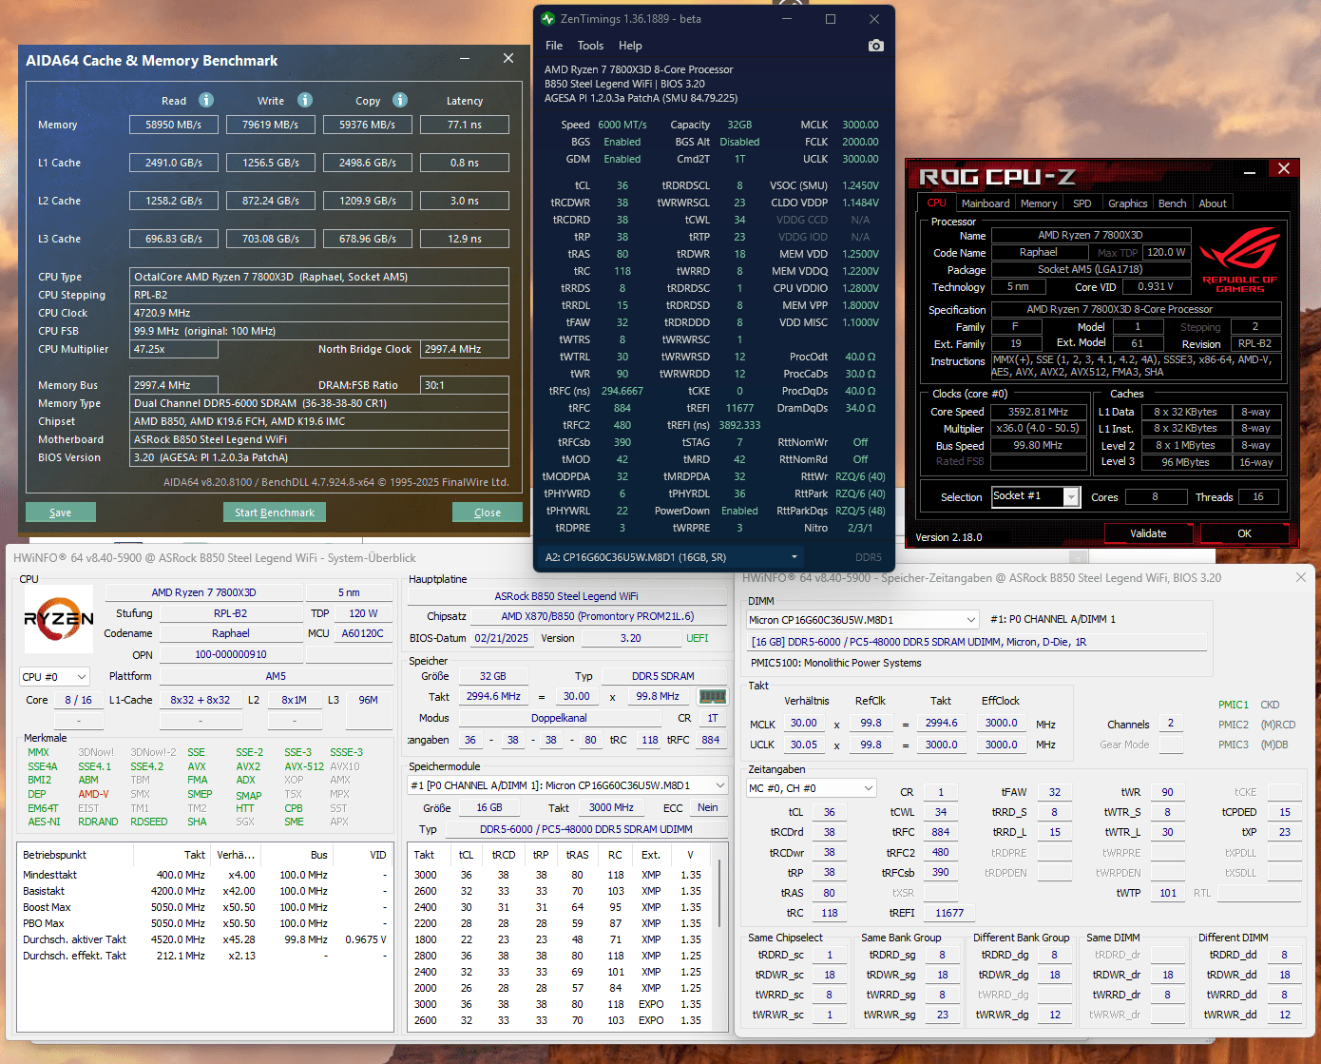
Task: Click the Memory Latency value 77.1 ns
Action: 465,125
